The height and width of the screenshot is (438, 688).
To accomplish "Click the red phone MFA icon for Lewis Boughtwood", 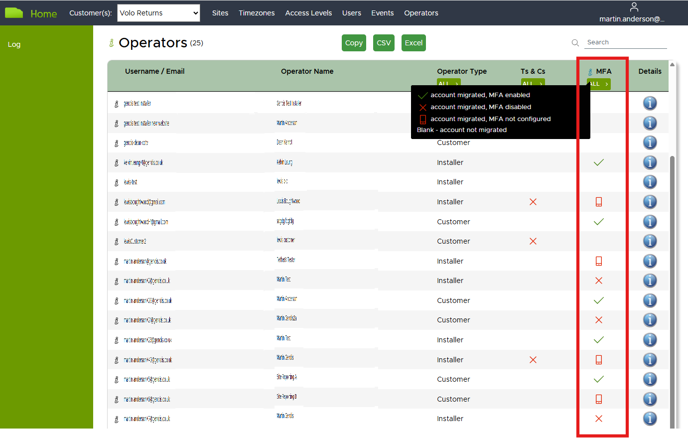I will (x=598, y=202).
